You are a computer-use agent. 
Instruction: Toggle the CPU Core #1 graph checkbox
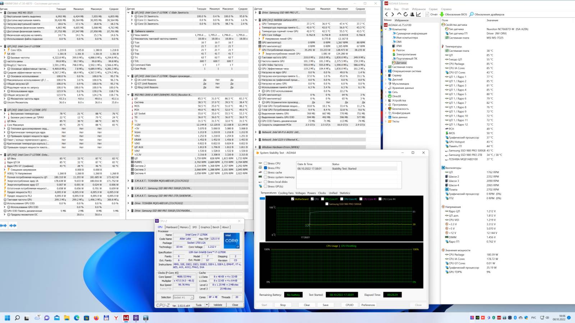pyautogui.click(x=323, y=199)
